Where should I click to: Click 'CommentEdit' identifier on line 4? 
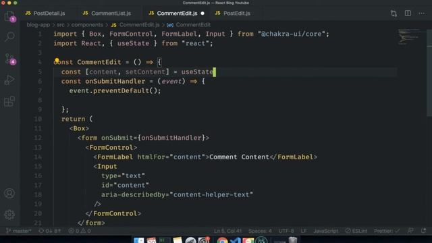click(x=99, y=62)
